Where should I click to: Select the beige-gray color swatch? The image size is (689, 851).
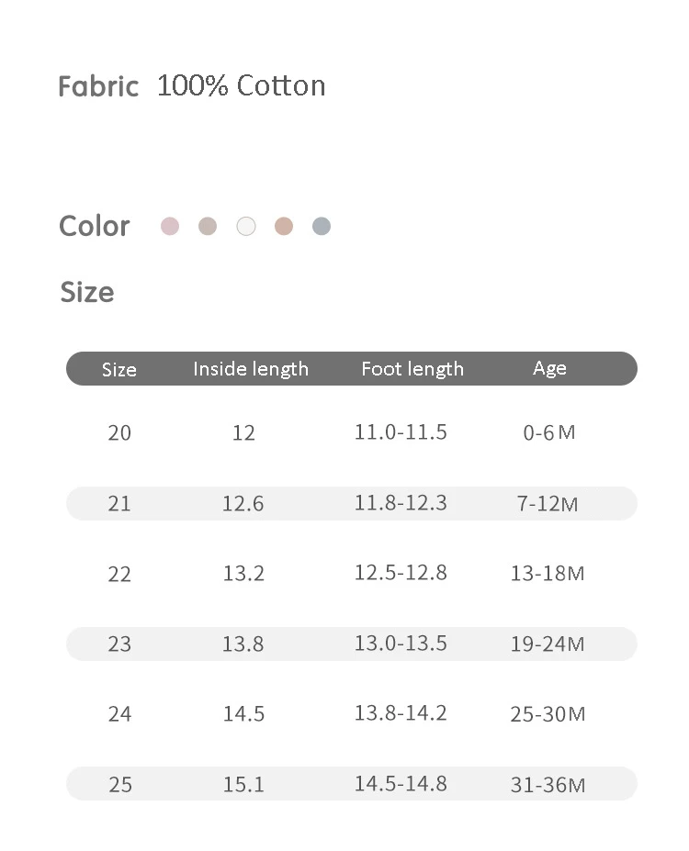click(208, 226)
